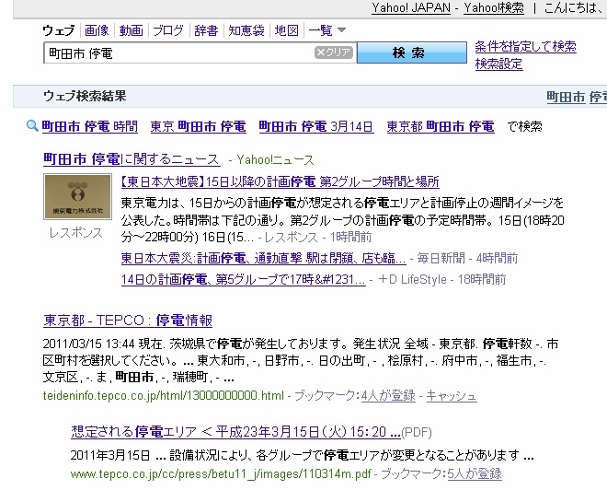The width and height of the screenshot is (607, 490).
Task: Search related term 東京都 町田市 停電
Action: click(x=441, y=126)
